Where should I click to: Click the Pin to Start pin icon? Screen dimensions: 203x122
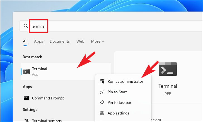(102, 92)
